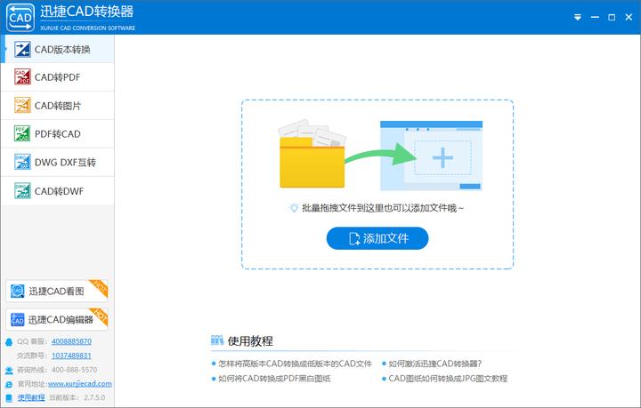
Task: Switch to the CAD转图片 tab
Action: point(57,106)
